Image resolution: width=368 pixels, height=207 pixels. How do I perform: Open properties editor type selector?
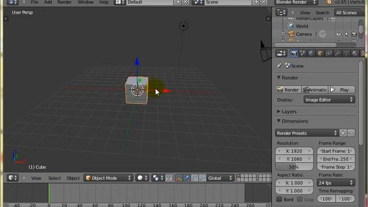click(281, 53)
